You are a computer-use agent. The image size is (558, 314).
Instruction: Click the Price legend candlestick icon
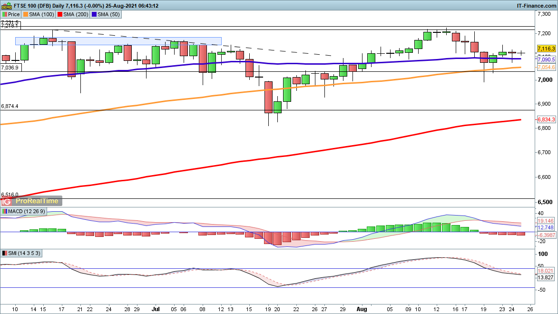pos(5,14)
